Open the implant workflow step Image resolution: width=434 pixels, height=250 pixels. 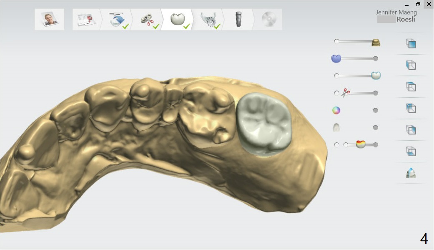(x=238, y=19)
